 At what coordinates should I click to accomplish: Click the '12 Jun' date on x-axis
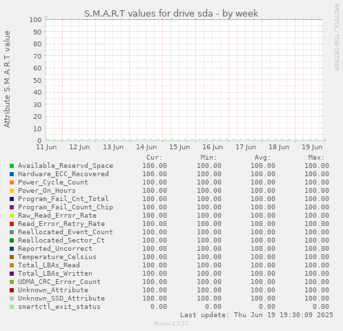(79, 147)
